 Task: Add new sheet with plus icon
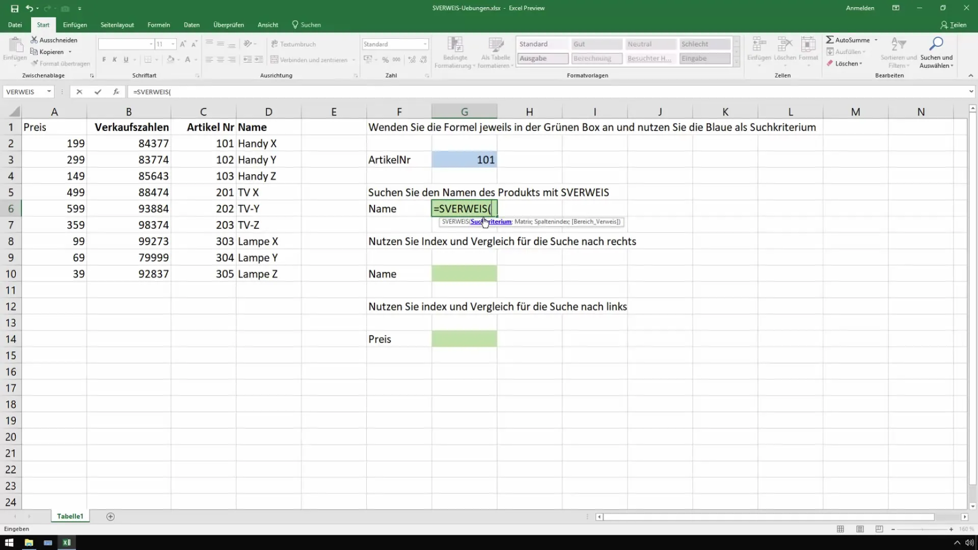coord(111,516)
